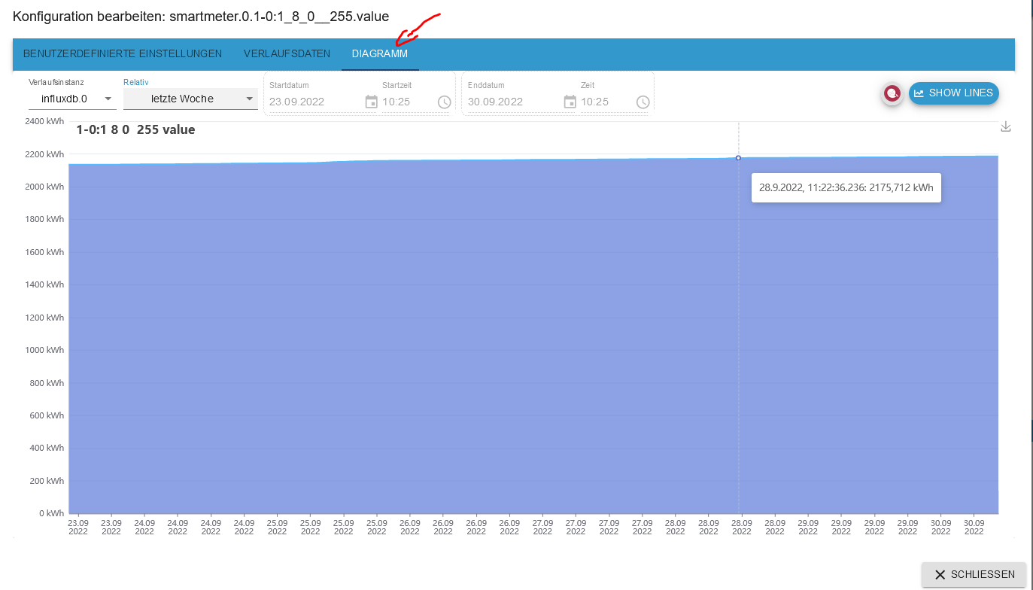Click the '800 kWh' y-axis label

47,383
